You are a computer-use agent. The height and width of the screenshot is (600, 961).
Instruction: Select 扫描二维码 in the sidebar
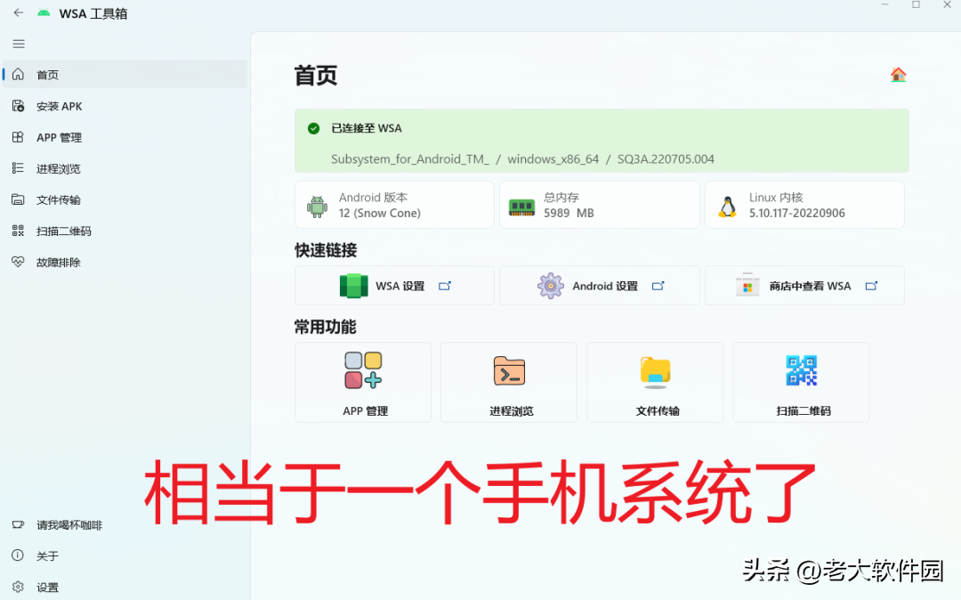(125, 231)
